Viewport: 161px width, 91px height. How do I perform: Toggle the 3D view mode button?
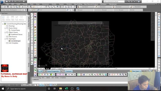pos(45,71)
